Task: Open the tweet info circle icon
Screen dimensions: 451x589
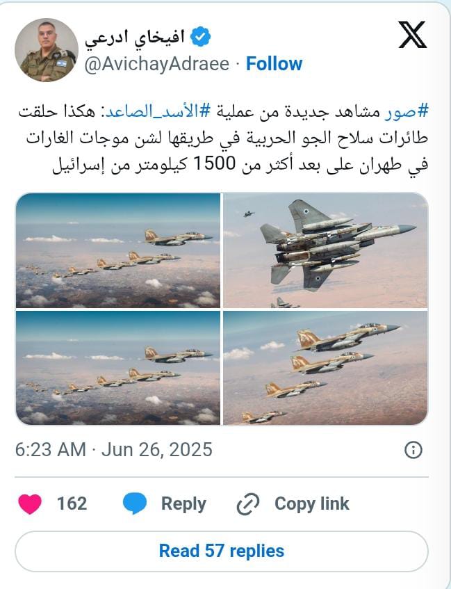Action: coord(413,450)
